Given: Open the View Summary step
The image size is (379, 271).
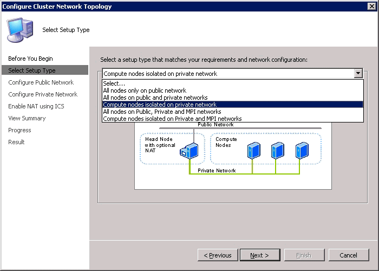Looking at the screenshot, I should [27, 118].
